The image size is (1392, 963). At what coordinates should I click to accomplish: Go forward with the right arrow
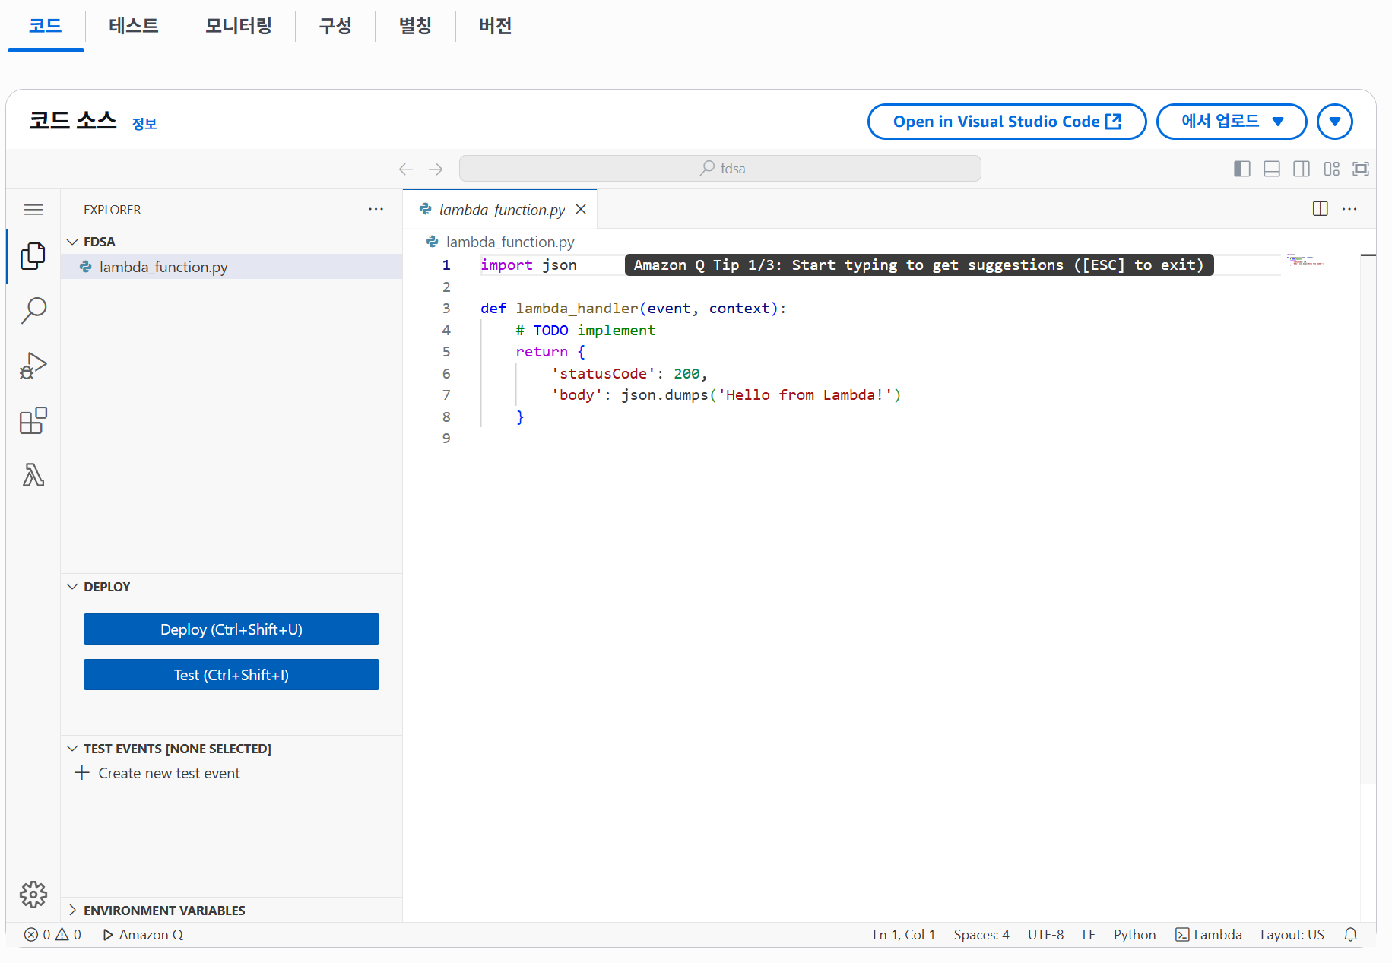click(x=436, y=169)
